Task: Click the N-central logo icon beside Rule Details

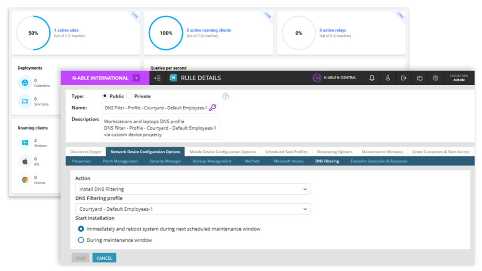Action: [x=173, y=78]
